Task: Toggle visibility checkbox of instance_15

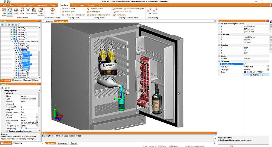Action: [x=14, y=34]
